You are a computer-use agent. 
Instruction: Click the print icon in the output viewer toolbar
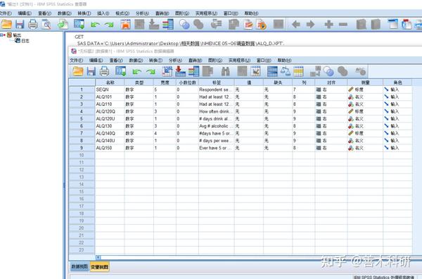coord(33,24)
